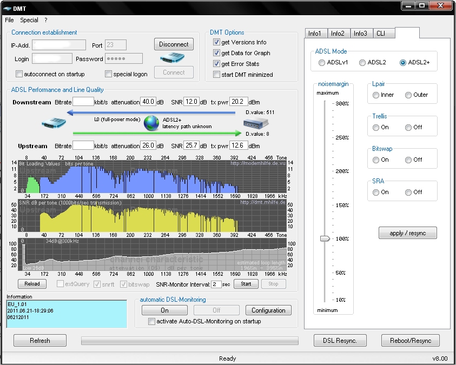Toggle get Error Stats checkbox

[216, 63]
